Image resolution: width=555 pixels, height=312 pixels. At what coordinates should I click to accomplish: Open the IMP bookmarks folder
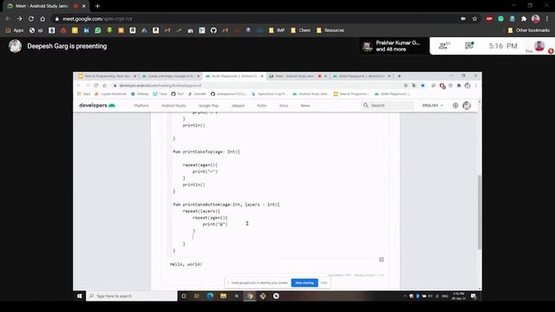click(x=277, y=30)
